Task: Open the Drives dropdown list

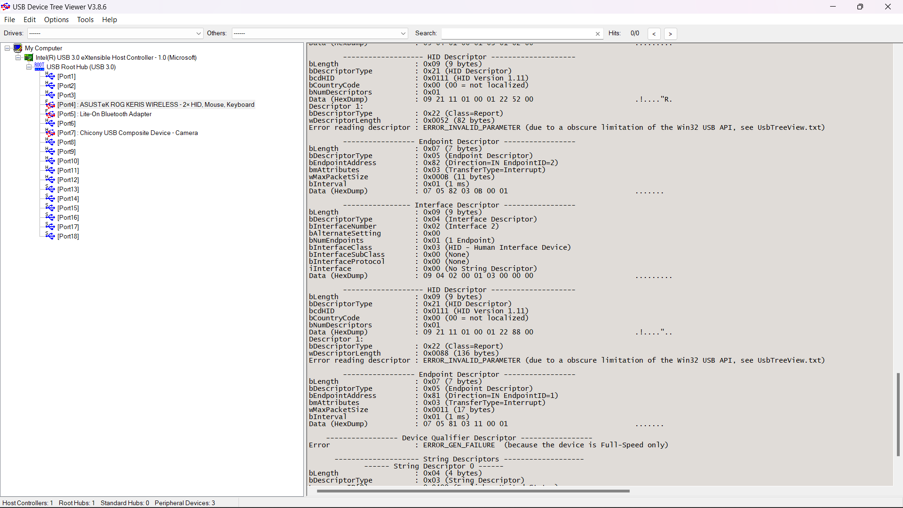Action: point(198,33)
